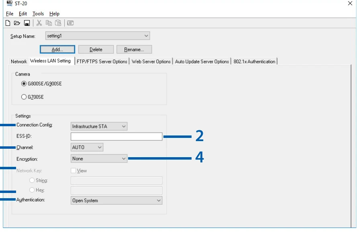359x240 pixels.
Task: Open the Edit menu
Action: coord(22,14)
